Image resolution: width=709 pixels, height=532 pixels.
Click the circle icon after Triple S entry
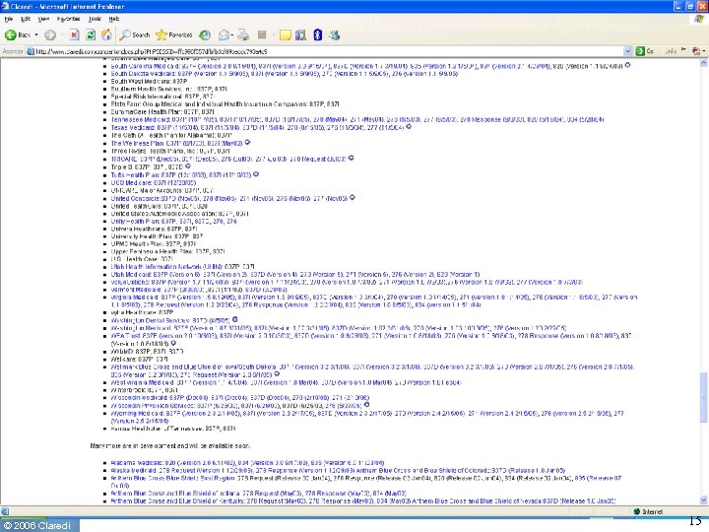point(188,166)
